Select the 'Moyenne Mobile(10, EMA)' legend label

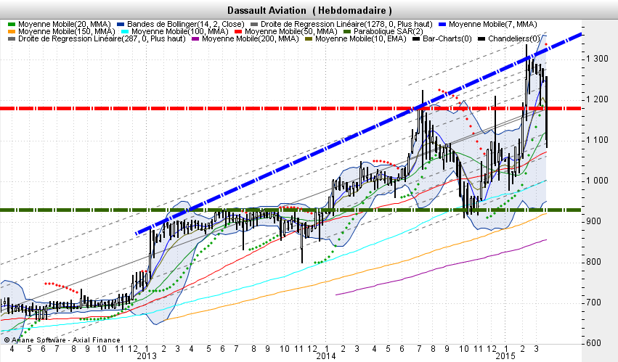coord(361,38)
